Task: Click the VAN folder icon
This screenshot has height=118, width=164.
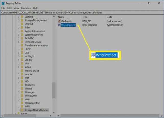Action: (x=22, y=63)
